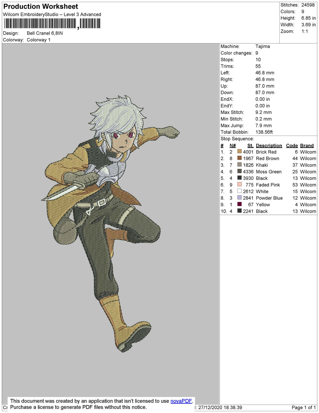Select the Faded Pink color swatch
The height and width of the screenshot is (413, 319).
240,184
